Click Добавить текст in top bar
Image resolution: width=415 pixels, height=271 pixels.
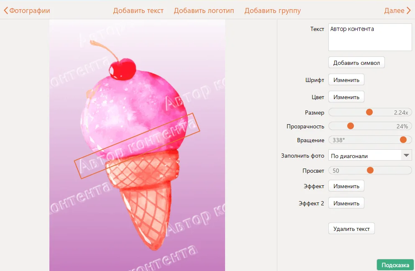tap(138, 10)
